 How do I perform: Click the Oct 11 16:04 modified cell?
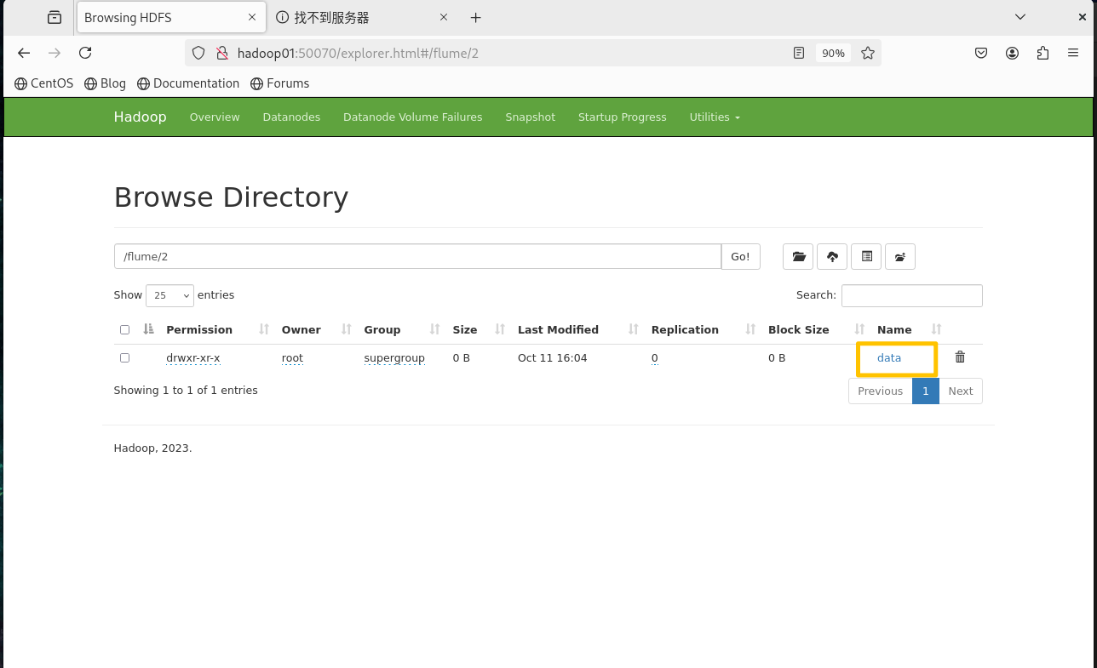click(x=553, y=358)
